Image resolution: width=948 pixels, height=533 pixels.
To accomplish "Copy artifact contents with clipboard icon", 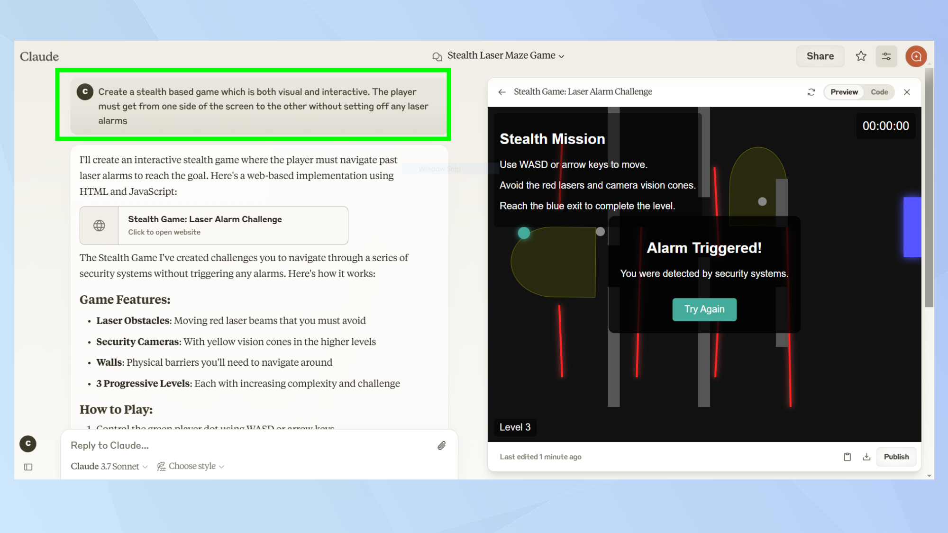I will [847, 457].
